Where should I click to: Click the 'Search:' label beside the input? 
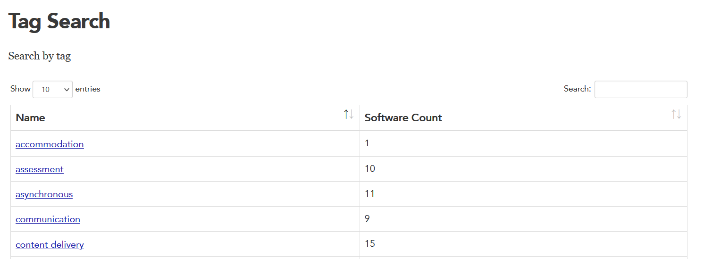pos(577,89)
